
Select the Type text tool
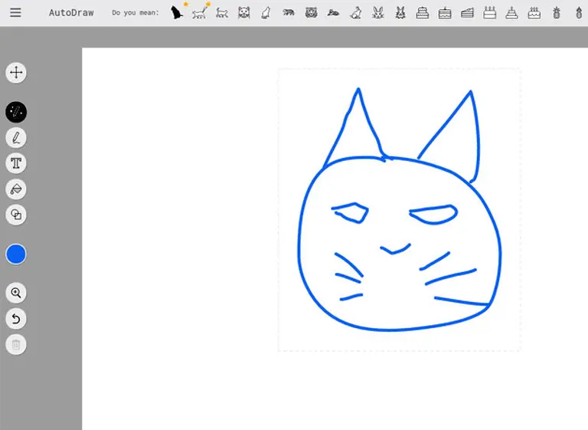[x=16, y=163]
